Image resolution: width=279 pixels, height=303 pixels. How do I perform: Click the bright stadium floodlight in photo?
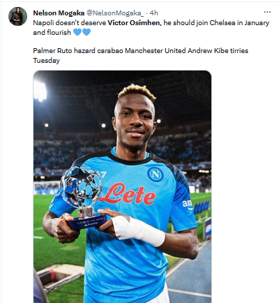40,91
